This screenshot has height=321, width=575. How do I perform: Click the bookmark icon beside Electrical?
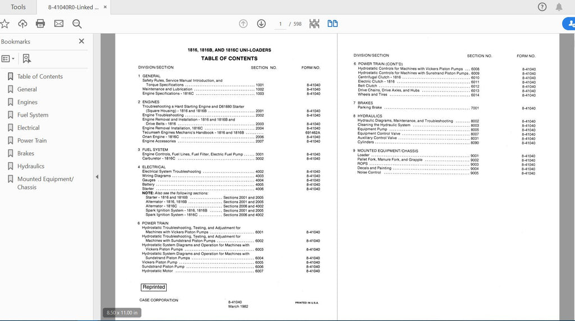click(x=10, y=127)
